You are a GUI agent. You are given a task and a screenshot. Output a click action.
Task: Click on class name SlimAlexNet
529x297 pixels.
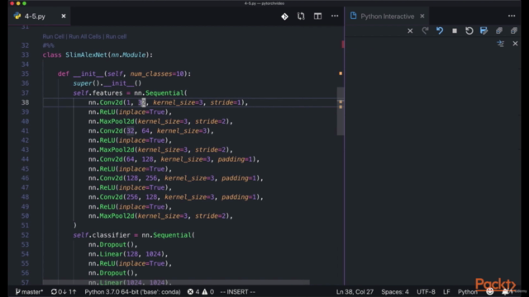(86, 55)
